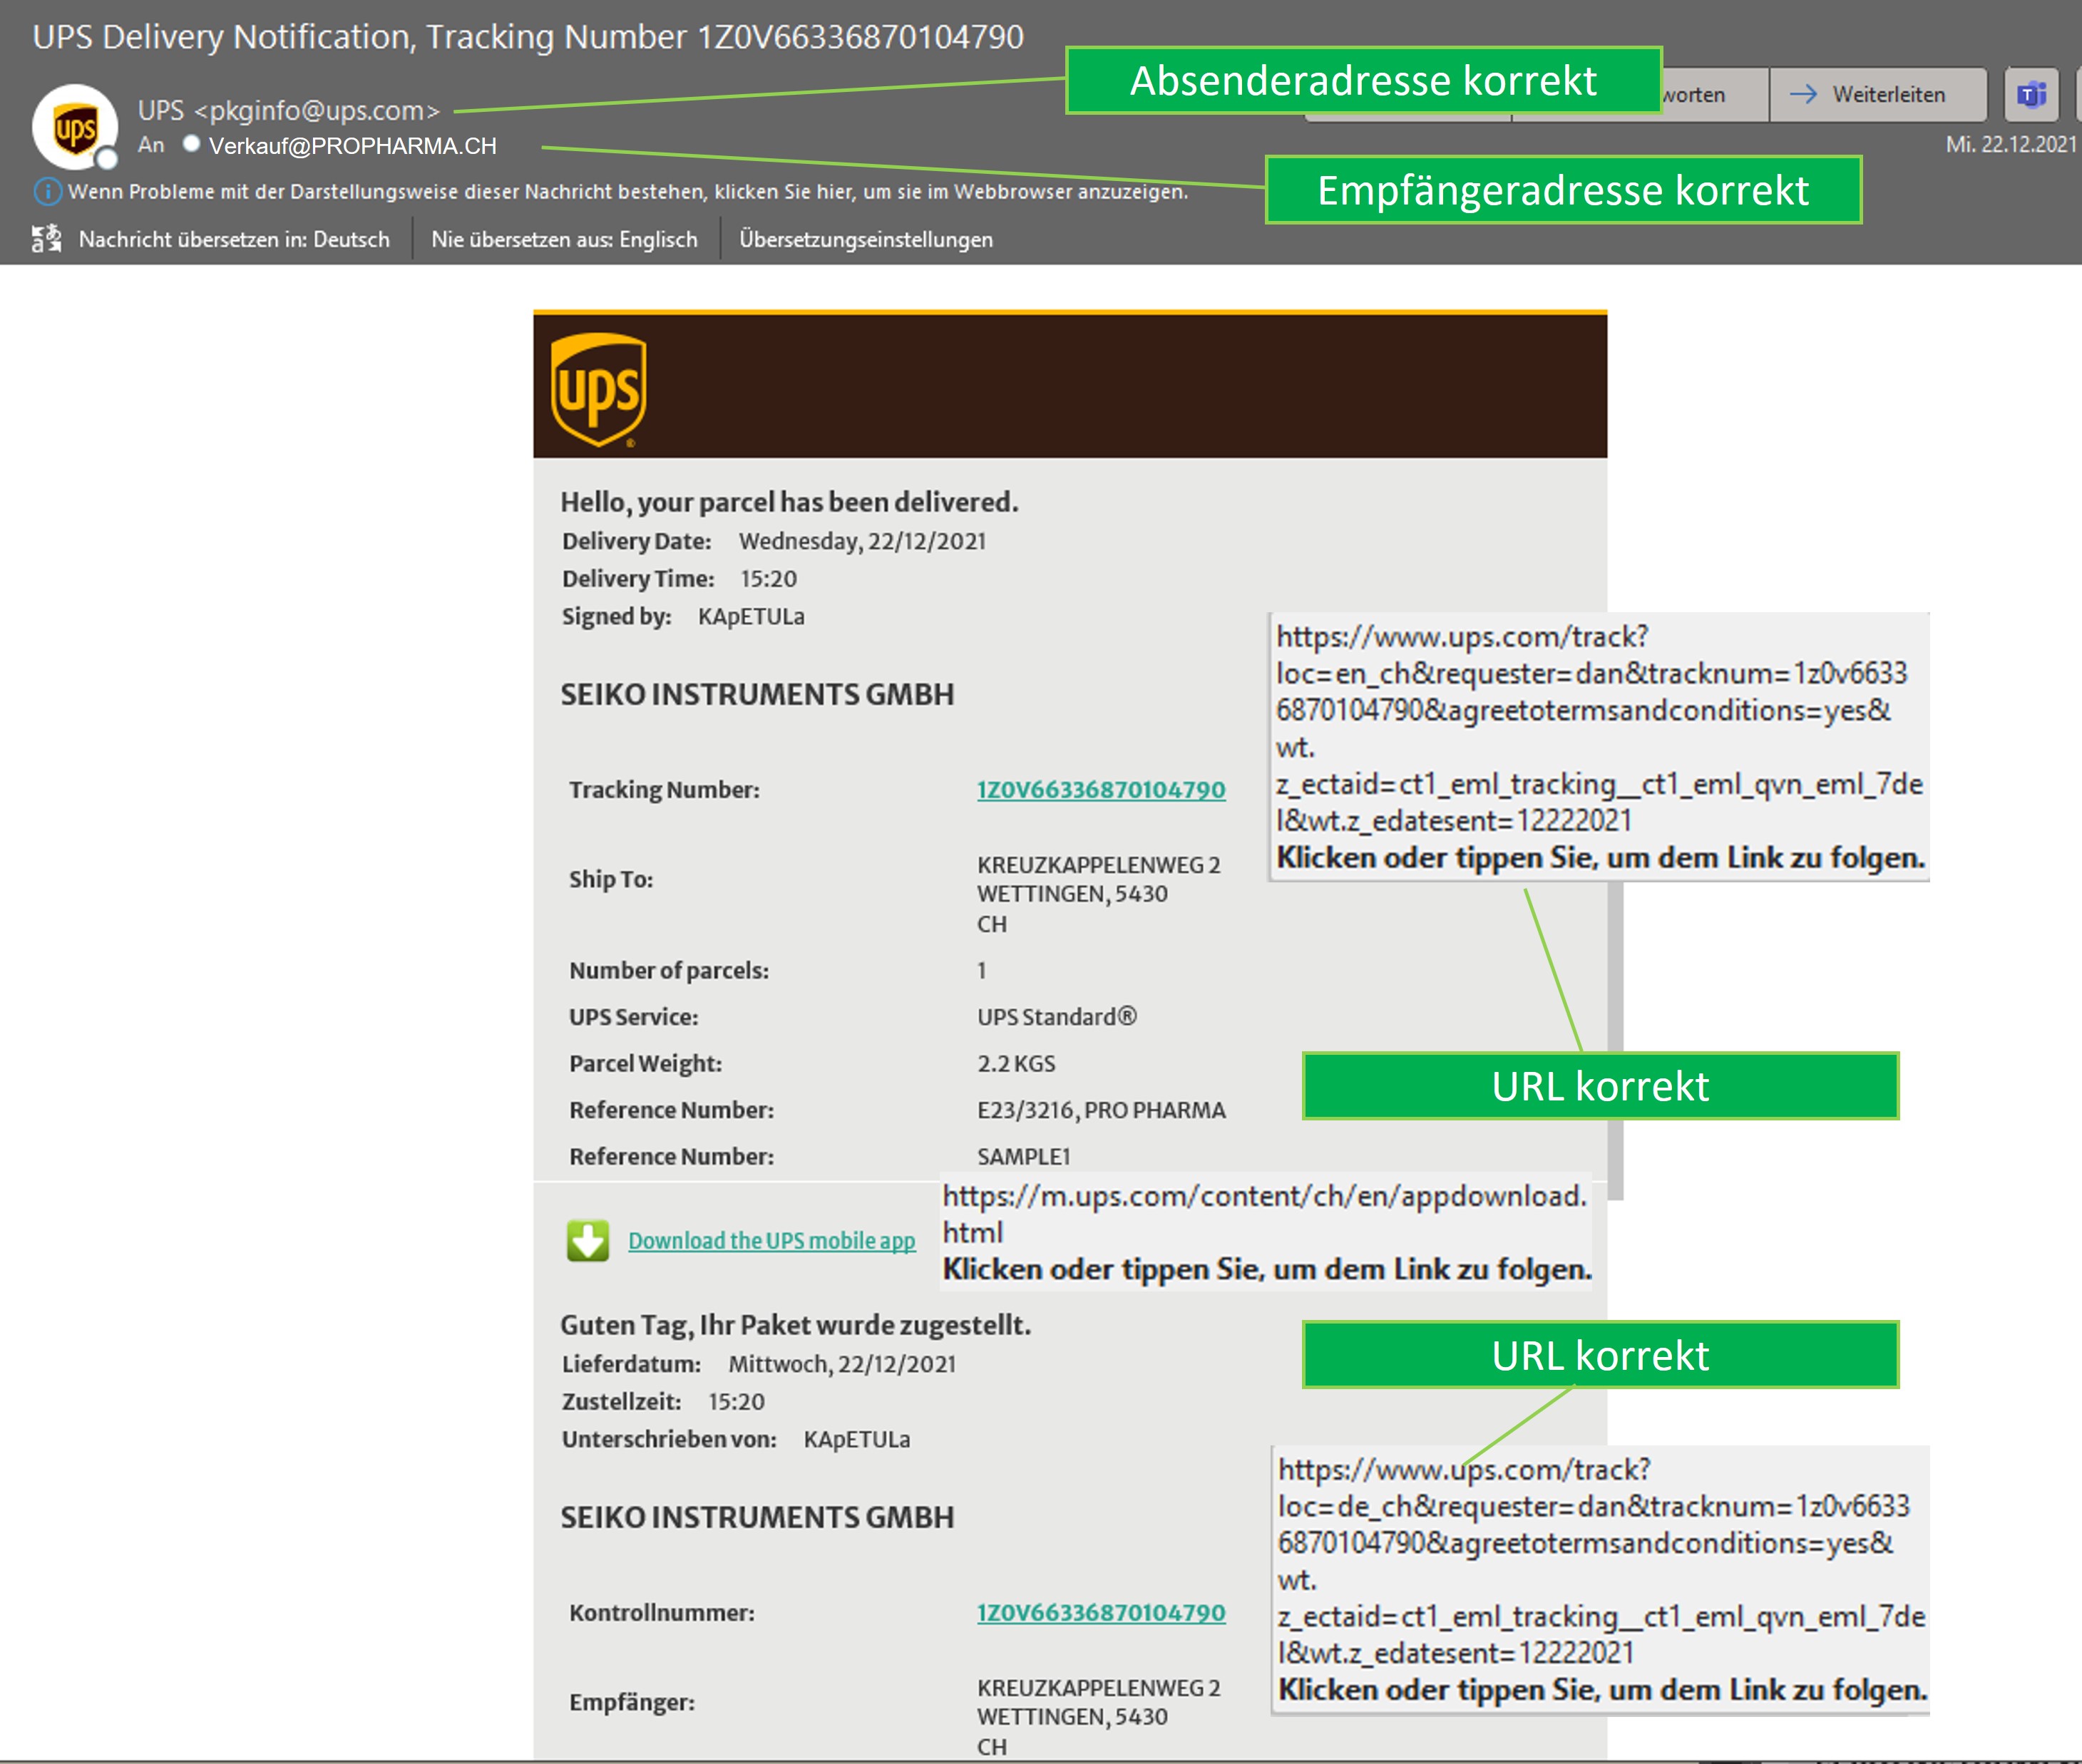The height and width of the screenshot is (1764, 2082).
Task: Open the Kontrollnummer tracking link
Action: pyautogui.click(x=1100, y=1612)
